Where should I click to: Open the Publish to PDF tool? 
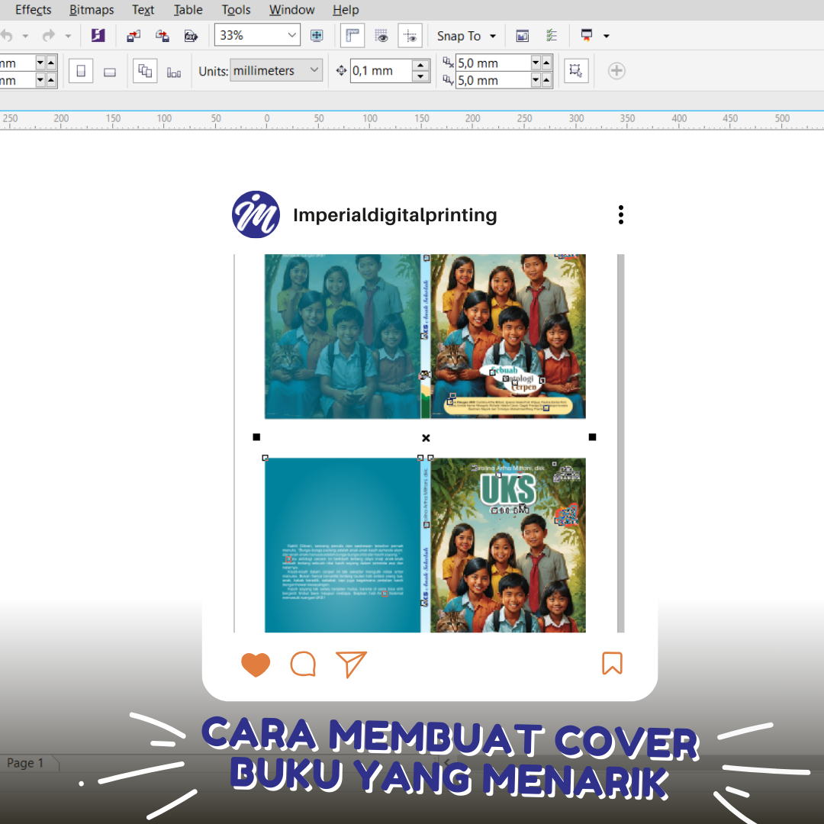(191, 35)
